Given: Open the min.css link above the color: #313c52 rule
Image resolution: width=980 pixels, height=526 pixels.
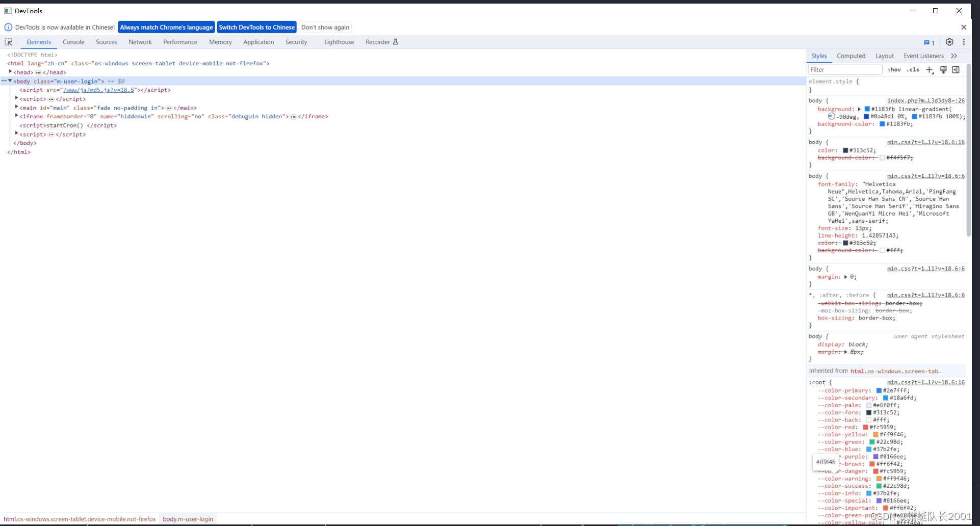Looking at the screenshot, I should [926, 142].
